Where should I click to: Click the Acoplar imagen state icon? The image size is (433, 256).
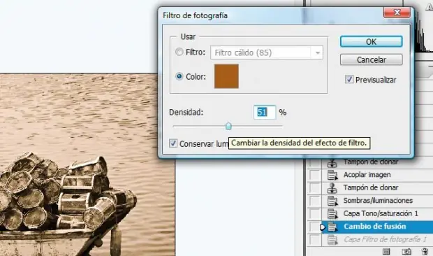pos(332,175)
